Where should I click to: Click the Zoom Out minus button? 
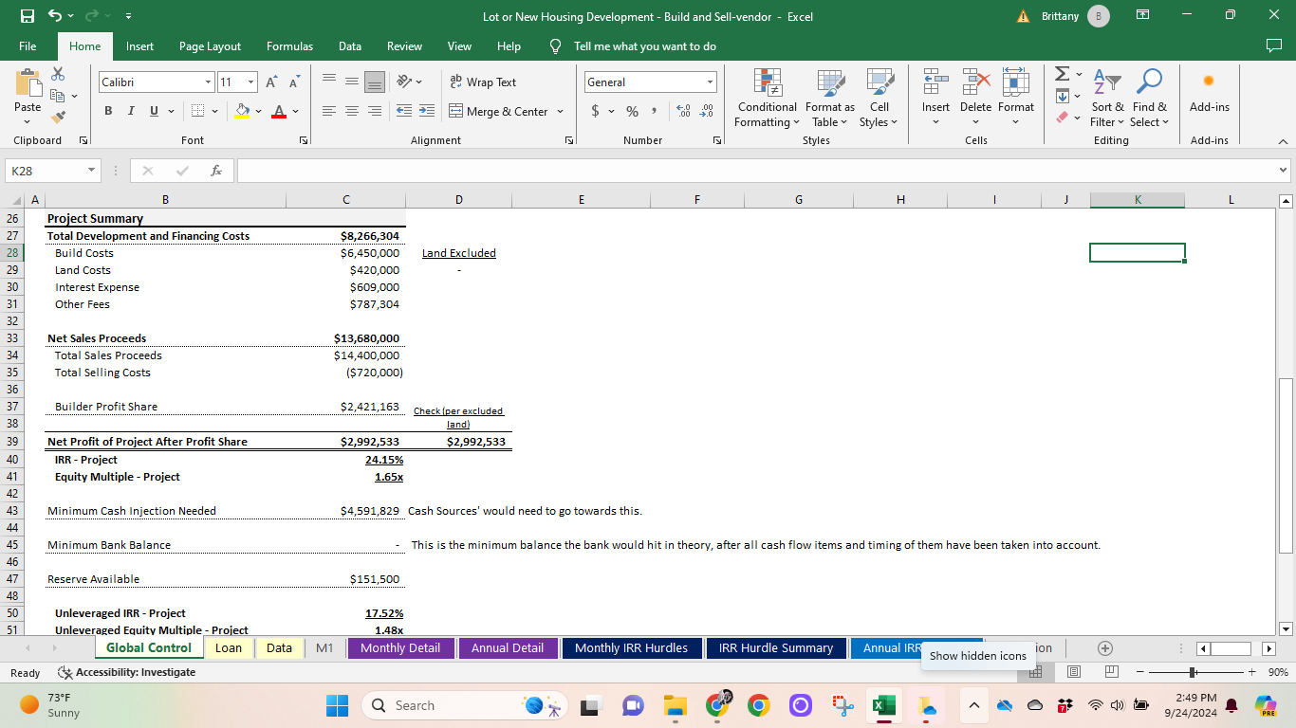point(1141,672)
